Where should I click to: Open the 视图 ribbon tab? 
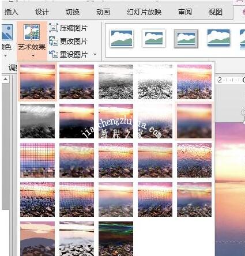(x=216, y=12)
